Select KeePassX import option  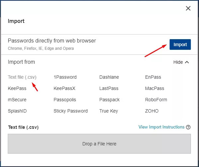[x=64, y=88]
